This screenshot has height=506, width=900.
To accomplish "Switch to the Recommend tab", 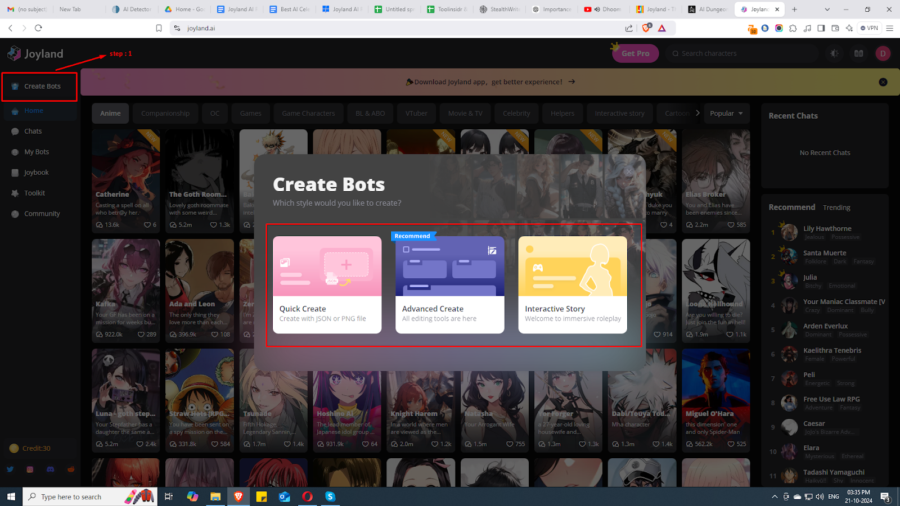I will pos(791,207).
